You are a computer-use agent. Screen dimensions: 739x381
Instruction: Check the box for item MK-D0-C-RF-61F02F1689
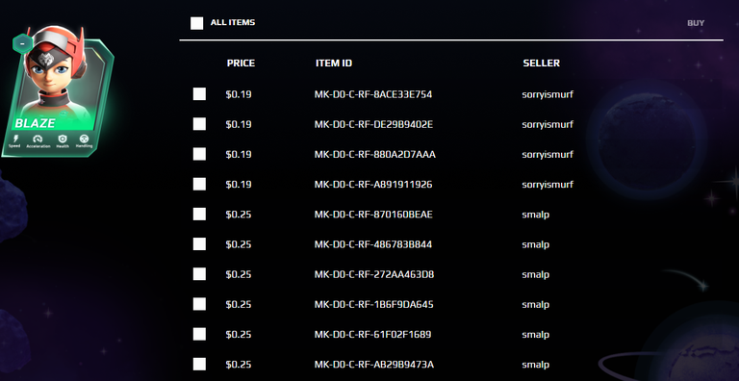[x=199, y=334]
